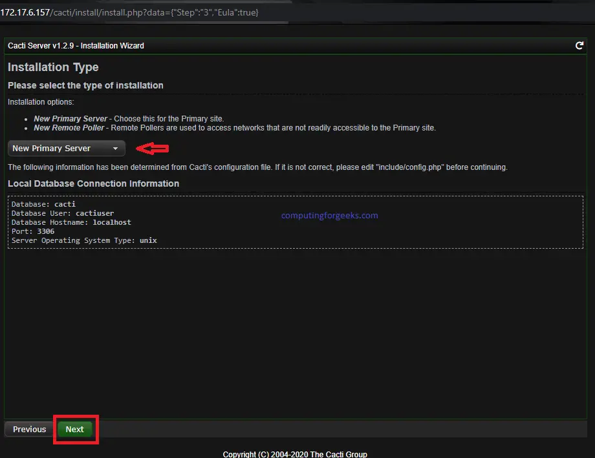Click the Port: 3306 line

click(32, 231)
